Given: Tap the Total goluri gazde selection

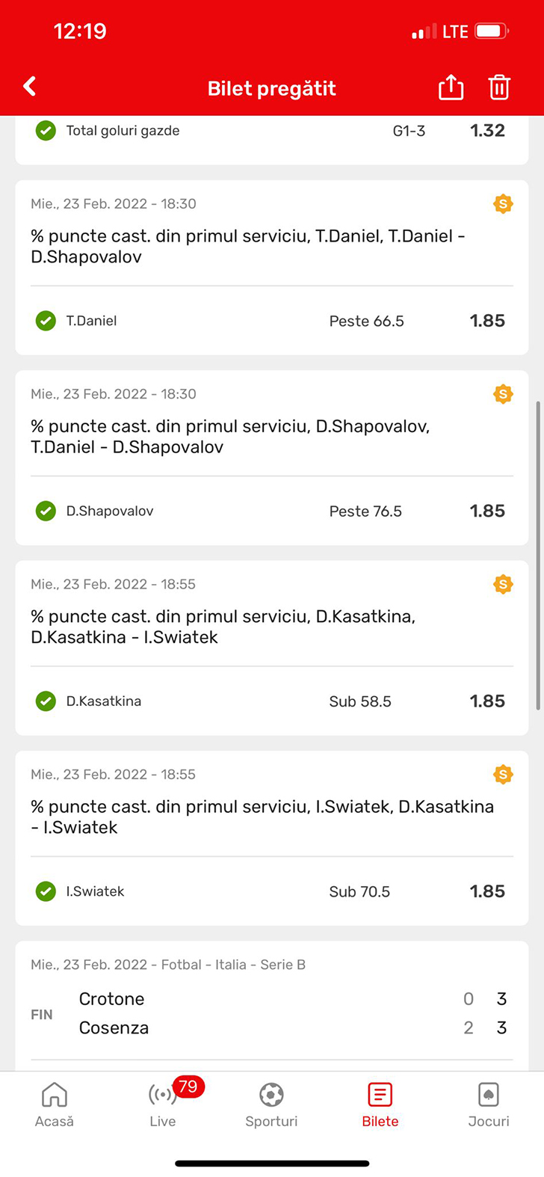Looking at the screenshot, I should (x=123, y=131).
